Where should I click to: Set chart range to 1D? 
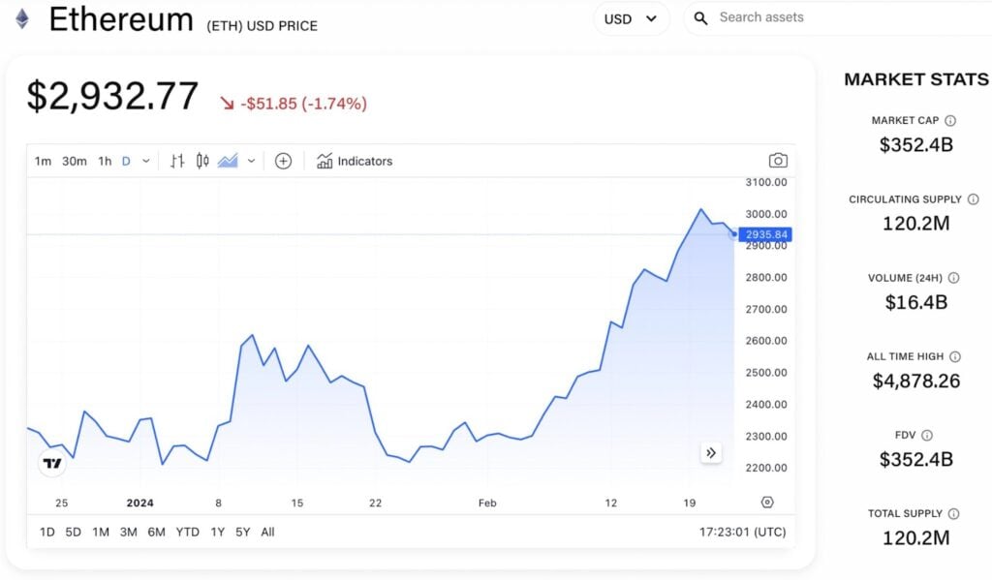point(46,532)
